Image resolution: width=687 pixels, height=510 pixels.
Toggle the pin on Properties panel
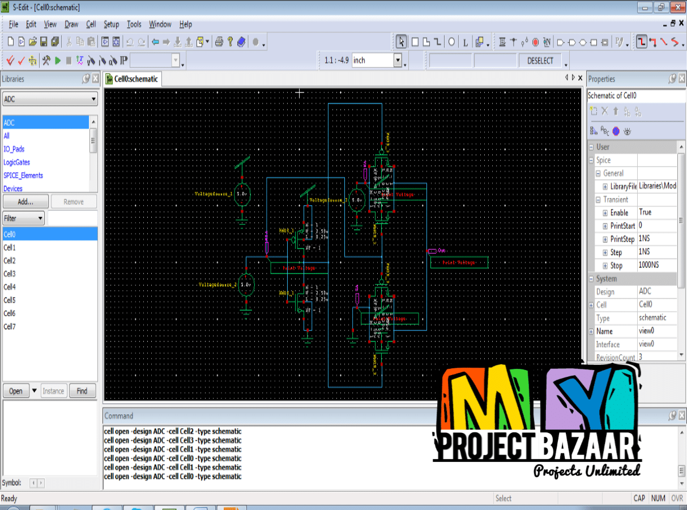click(x=672, y=79)
